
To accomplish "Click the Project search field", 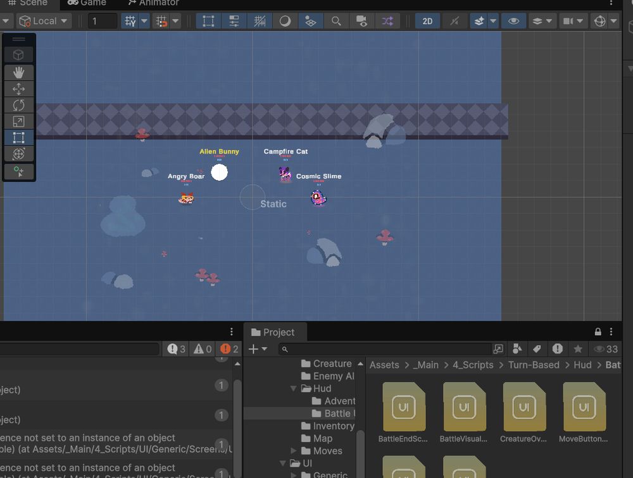I will [x=385, y=349].
